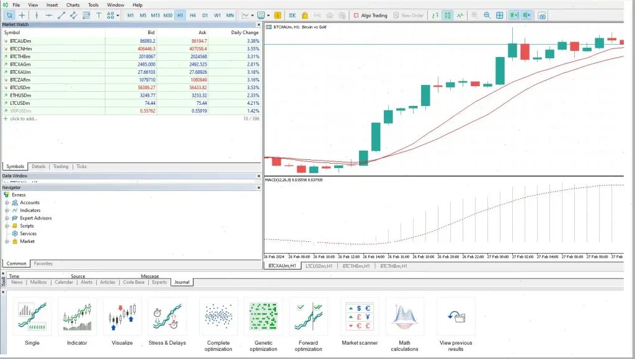This screenshot has width=635, height=359.
Task: Open the MetaEditor IDE
Action: 292,15
